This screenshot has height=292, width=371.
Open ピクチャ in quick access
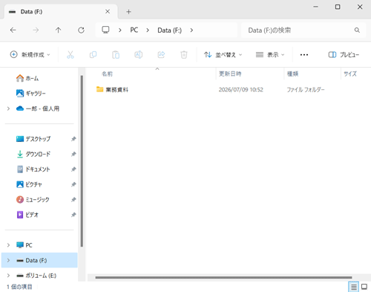(x=29, y=184)
